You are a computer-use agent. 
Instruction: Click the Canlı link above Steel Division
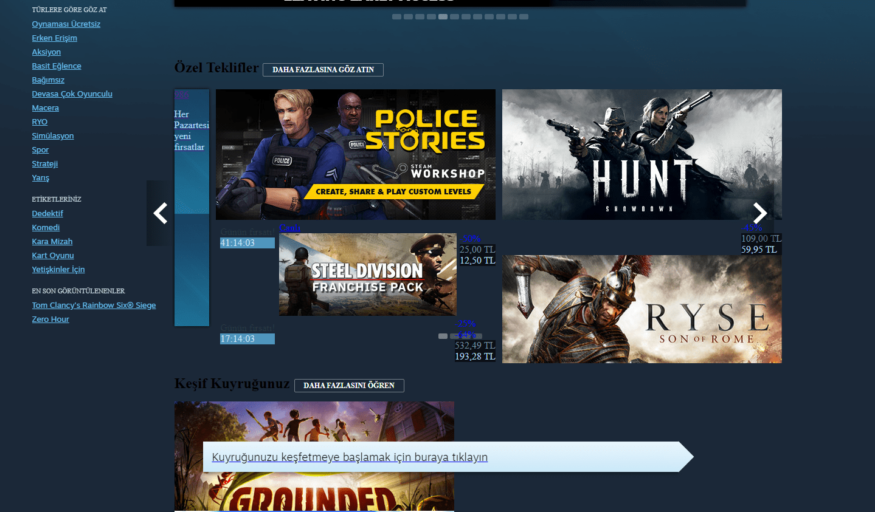click(289, 228)
